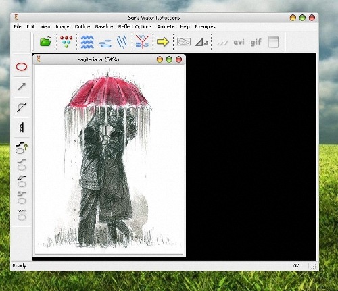Click the fourth greyed ellipse tool
This screenshot has height=291, width=338.
click(22, 198)
